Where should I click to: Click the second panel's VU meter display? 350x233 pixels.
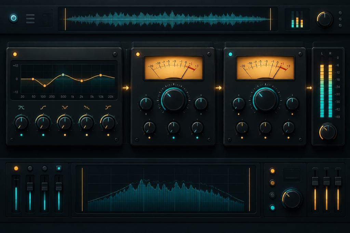click(x=265, y=68)
